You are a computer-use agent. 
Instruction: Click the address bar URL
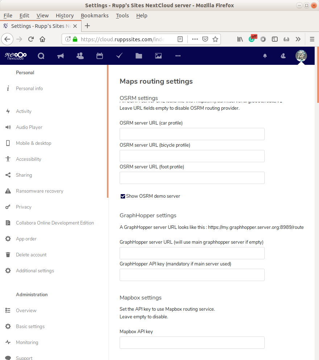coord(123,39)
